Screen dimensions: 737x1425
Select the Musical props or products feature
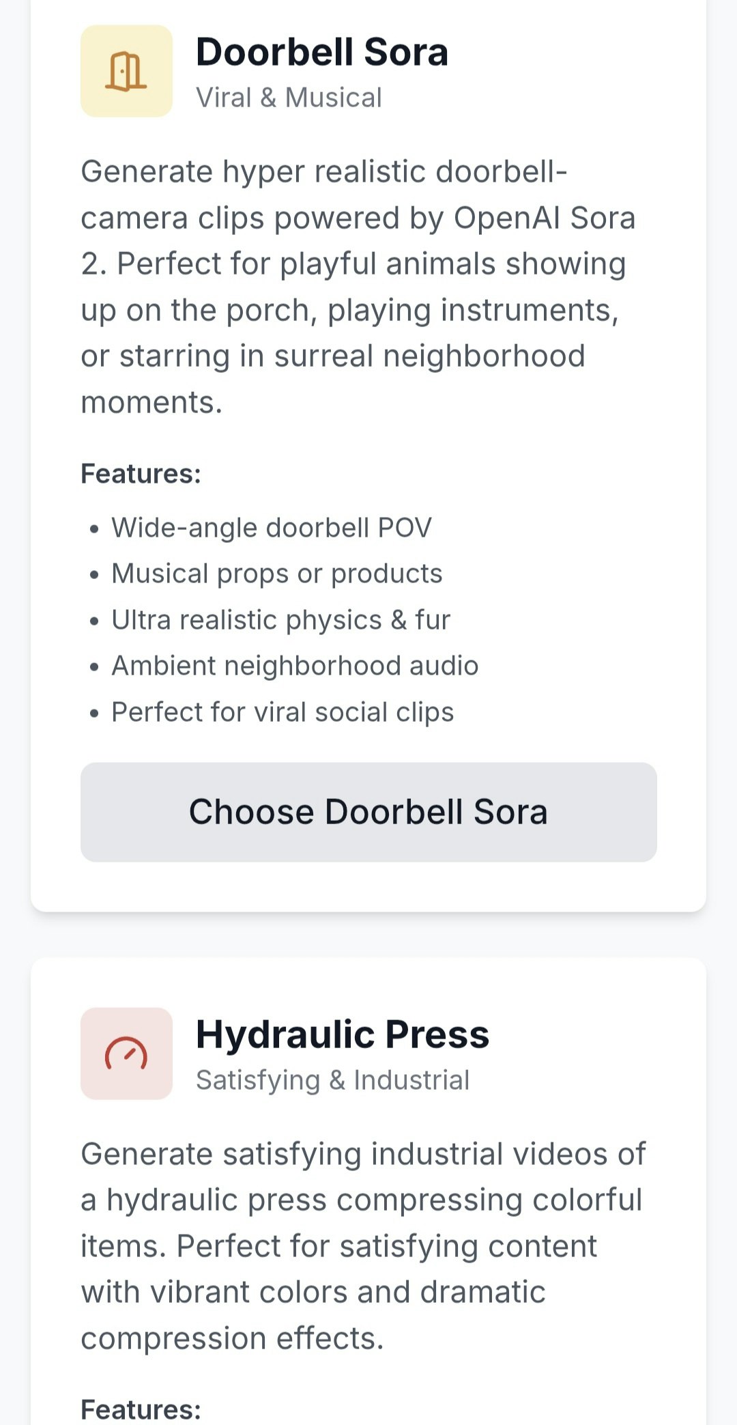click(277, 574)
